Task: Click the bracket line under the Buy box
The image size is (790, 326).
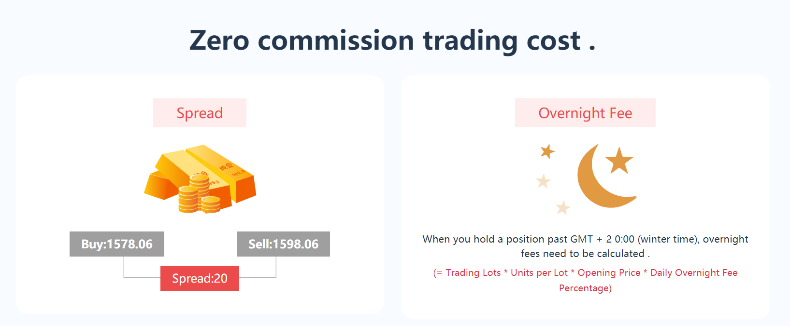Action: [142, 268]
